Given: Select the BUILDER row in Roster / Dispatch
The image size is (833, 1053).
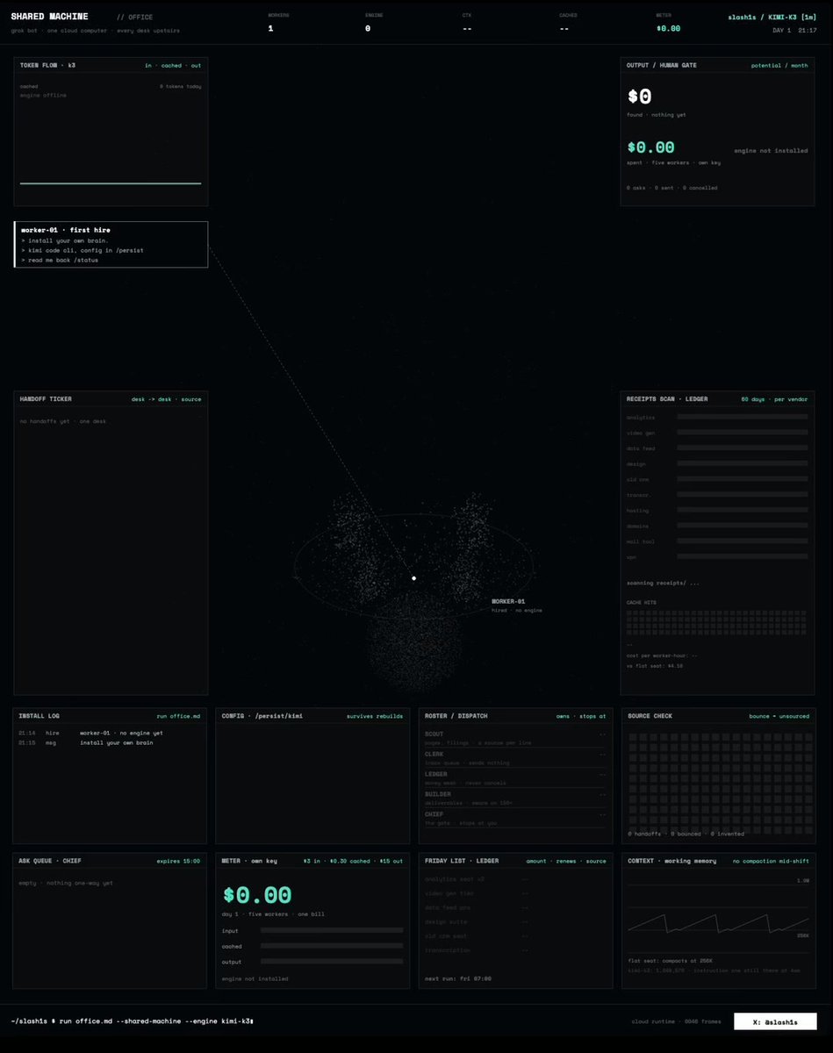Looking at the screenshot, I should point(515,798).
